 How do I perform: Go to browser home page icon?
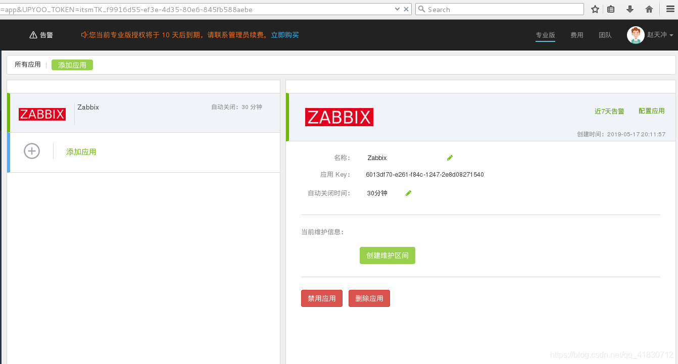tap(649, 9)
